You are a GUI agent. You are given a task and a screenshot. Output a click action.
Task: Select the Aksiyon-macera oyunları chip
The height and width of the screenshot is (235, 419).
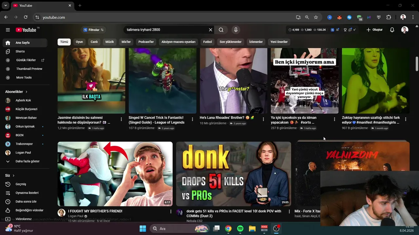click(x=178, y=42)
